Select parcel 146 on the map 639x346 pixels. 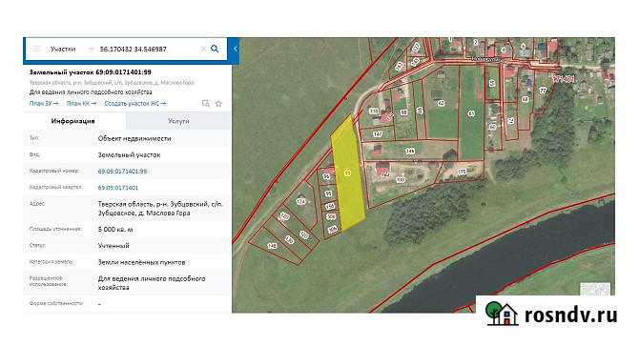point(410,151)
